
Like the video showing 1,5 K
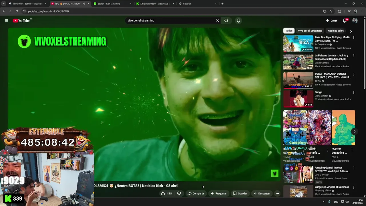pyautogui.click(x=166, y=193)
